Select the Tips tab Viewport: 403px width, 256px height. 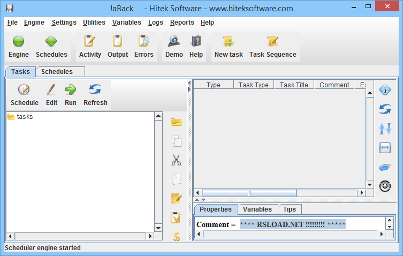pyautogui.click(x=290, y=209)
